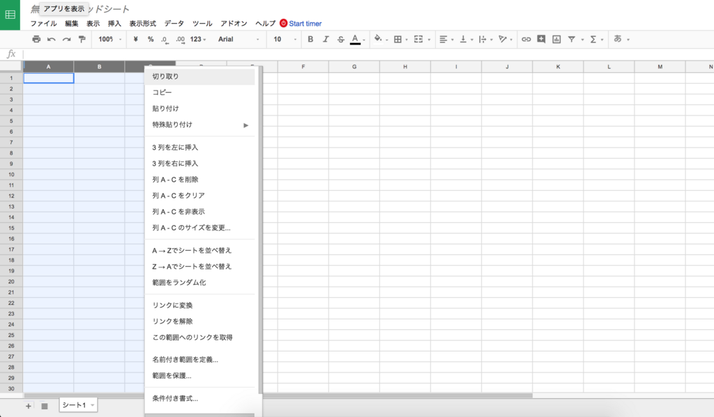
Task: Apply percent format
Action: 151,39
